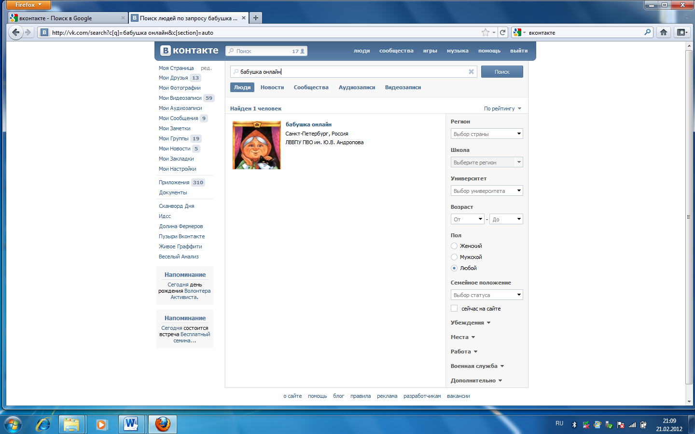Open 'музыка' in the top menu
The image size is (695, 434).
[458, 51]
